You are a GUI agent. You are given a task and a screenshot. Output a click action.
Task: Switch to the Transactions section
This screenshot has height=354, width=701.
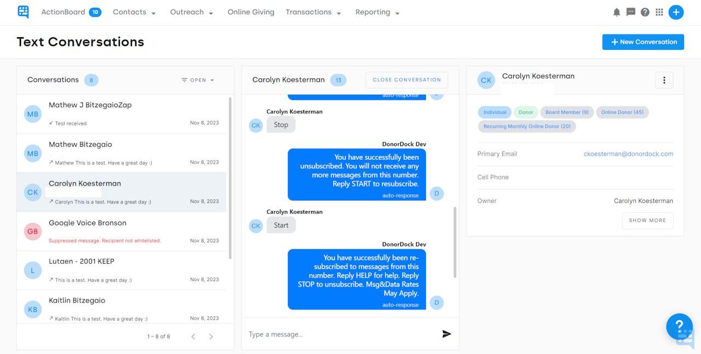tap(313, 11)
